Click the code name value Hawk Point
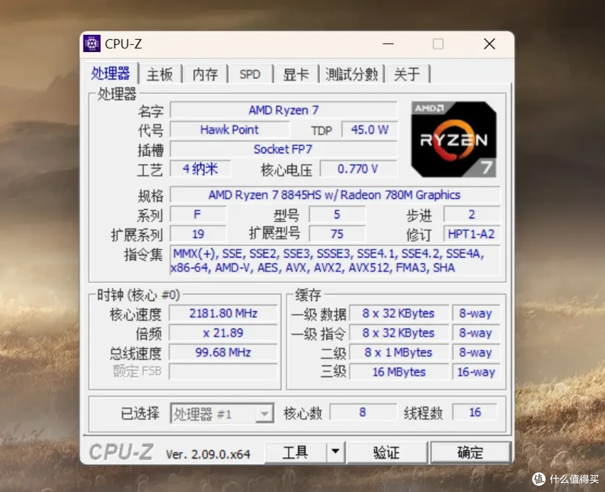 coord(229,130)
